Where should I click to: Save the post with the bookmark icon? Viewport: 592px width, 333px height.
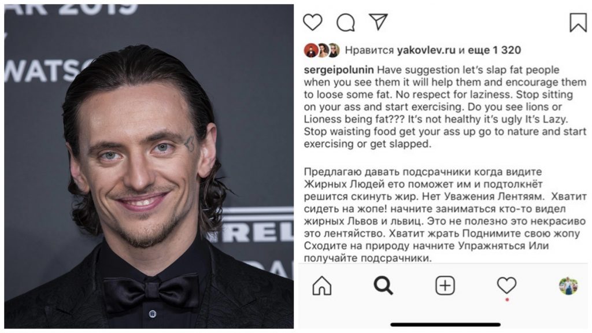(578, 23)
